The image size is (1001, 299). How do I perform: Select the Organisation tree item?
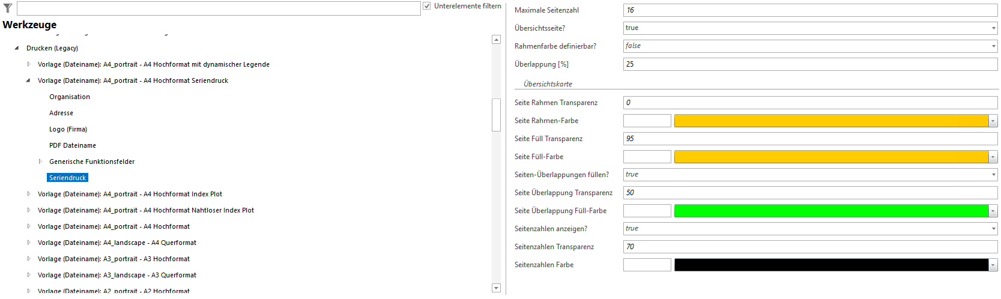(x=70, y=97)
